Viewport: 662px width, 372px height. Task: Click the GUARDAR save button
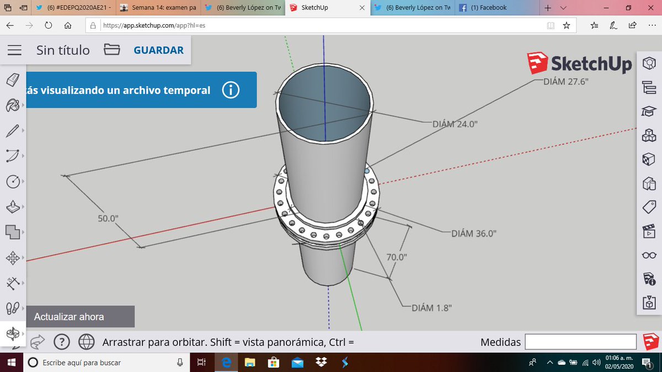coord(159,50)
